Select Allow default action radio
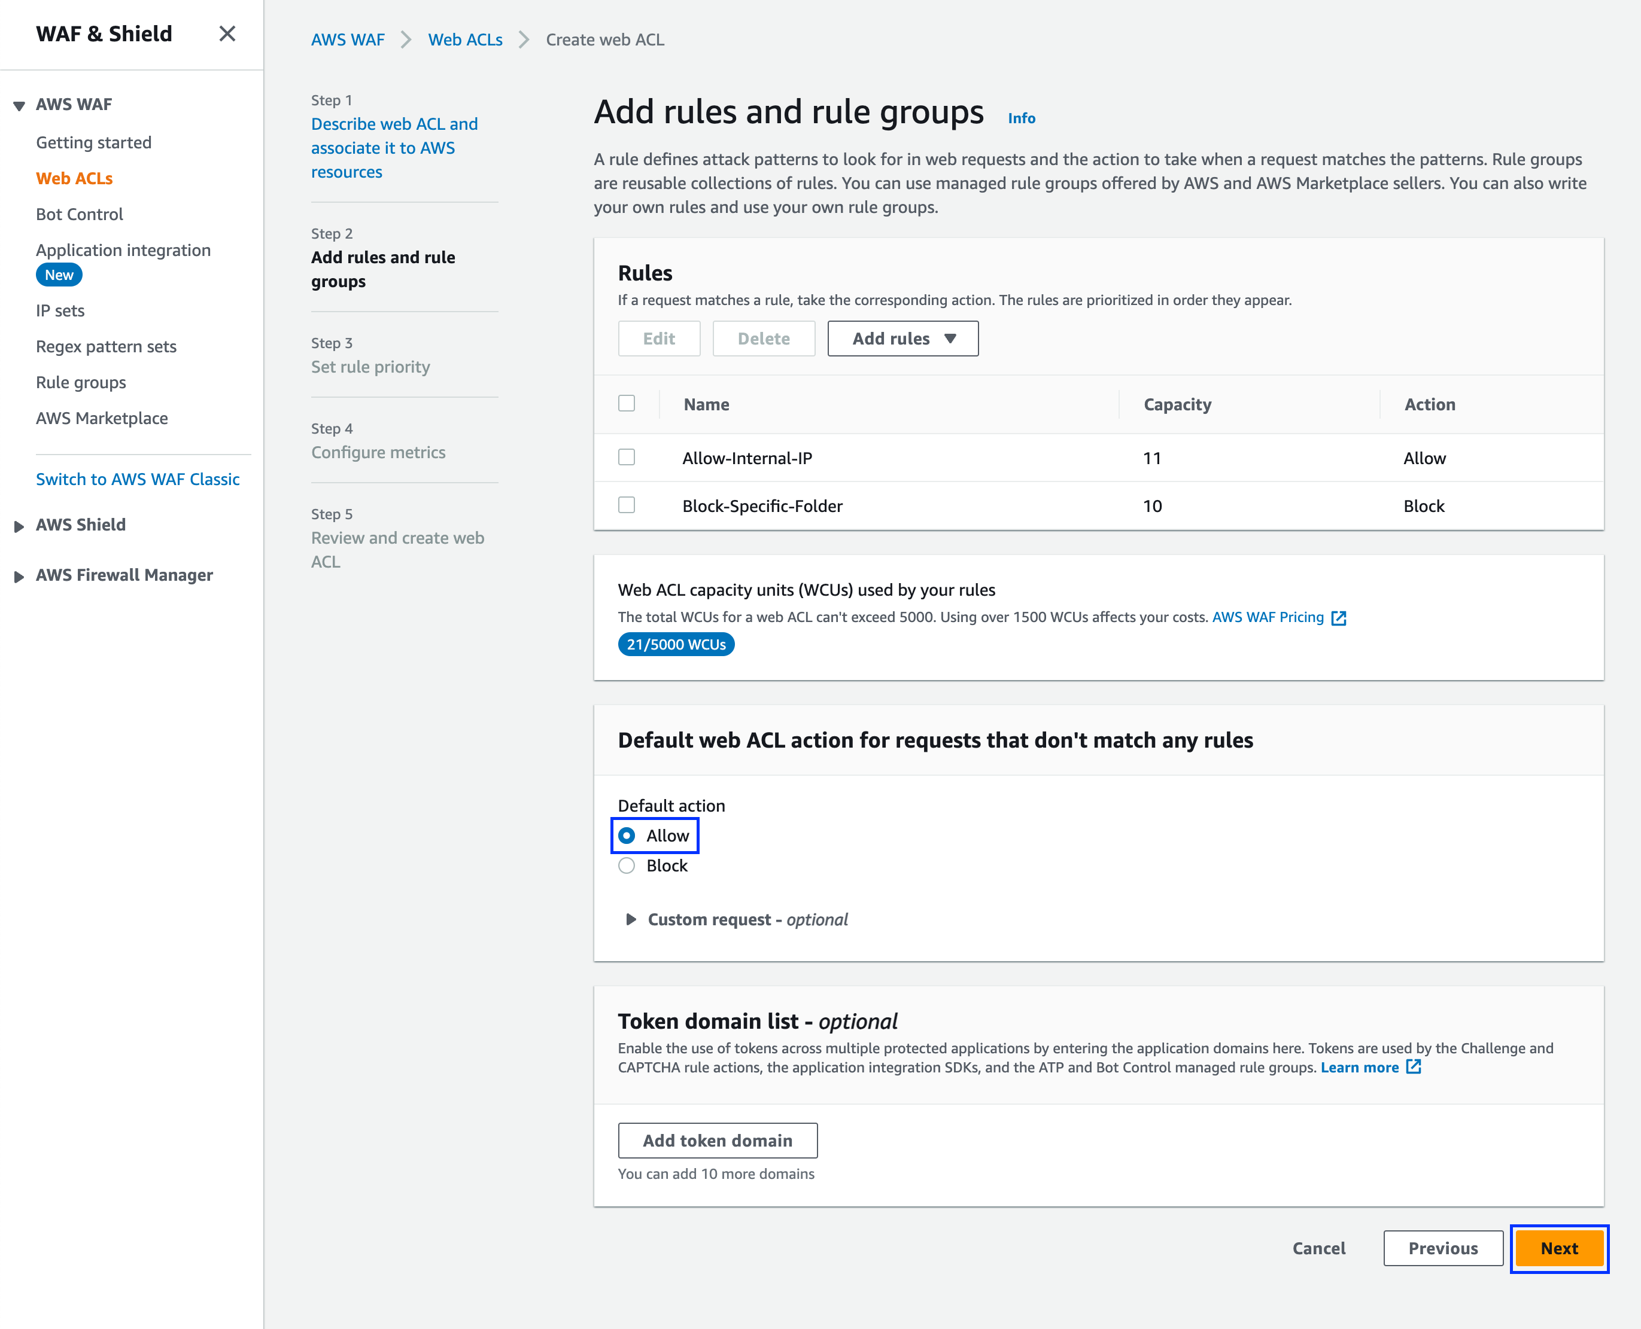Screen dimensions: 1641x1329 627,835
